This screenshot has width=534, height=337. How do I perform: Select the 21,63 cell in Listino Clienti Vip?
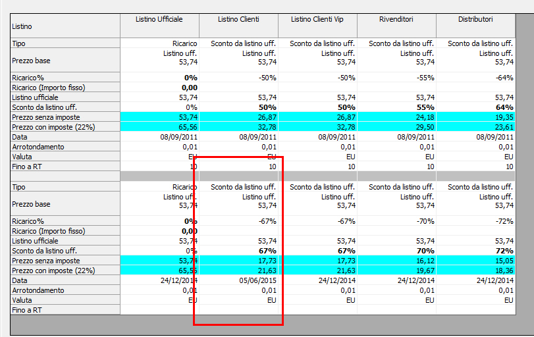click(x=317, y=271)
